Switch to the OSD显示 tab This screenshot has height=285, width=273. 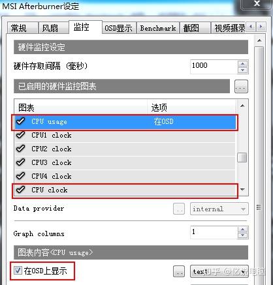pos(119,28)
